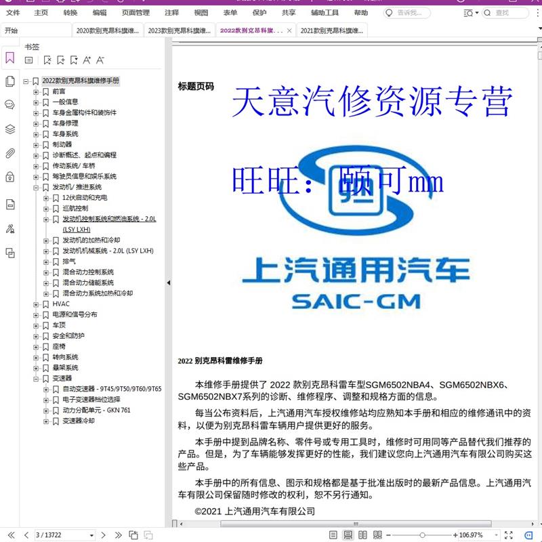The image size is (542, 542).
Task: Open the 辅助工具 ribbon tab
Action: (x=325, y=13)
